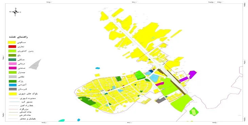The image size is (248, 125).
Task: Select the magenta industrial strip polygon
Action: pos(159,84)
